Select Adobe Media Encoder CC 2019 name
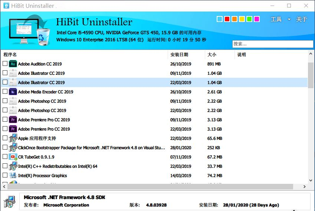The width and height of the screenshot is (315, 211). click(46, 92)
